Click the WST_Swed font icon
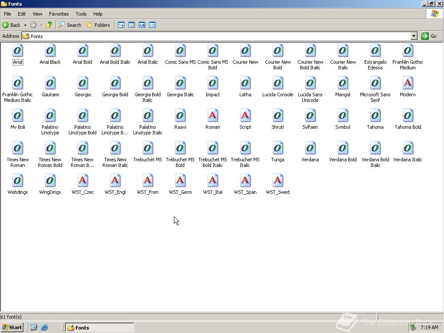Viewport: 444px width, 333px height. [277, 181]
